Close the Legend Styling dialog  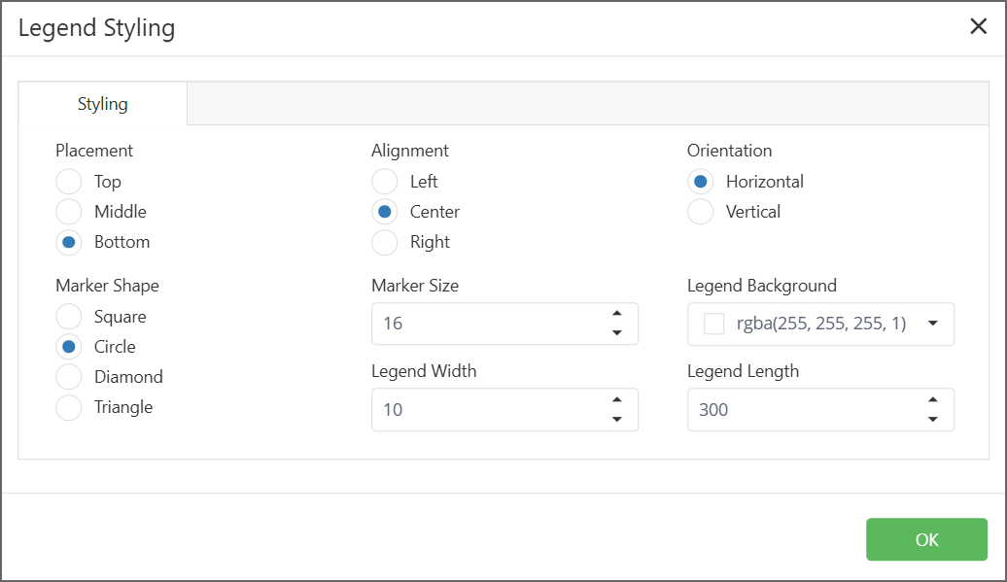(x=978, y=26)
